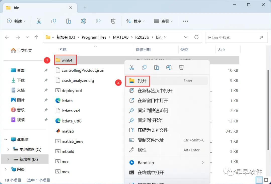Click the 在 bin 中搜索 search box

click(236, 37)
